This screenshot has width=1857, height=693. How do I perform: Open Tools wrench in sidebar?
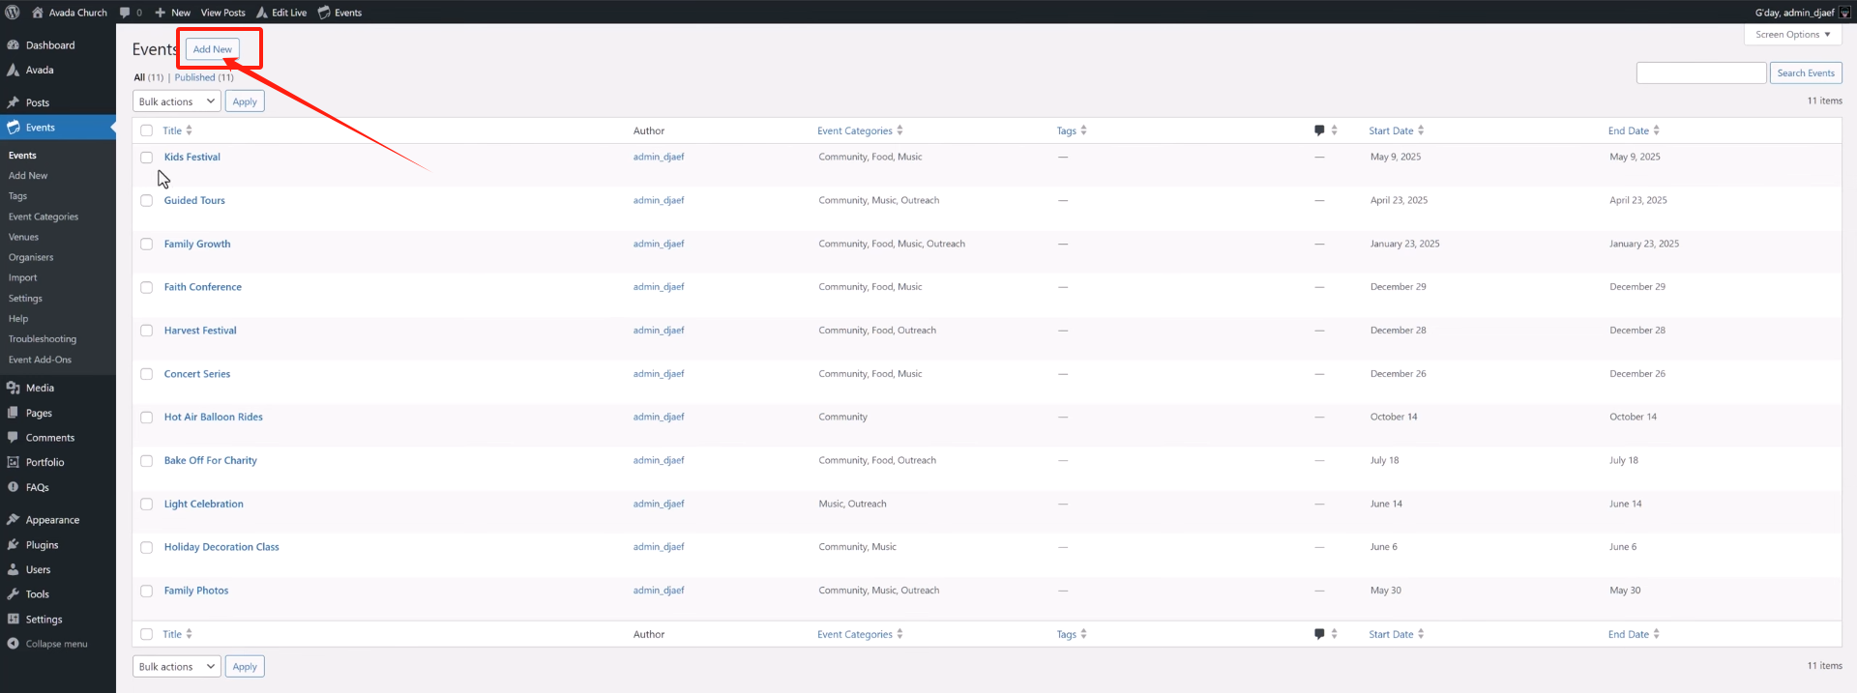click(13, 594)
